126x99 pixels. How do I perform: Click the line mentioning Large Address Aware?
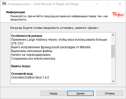[59, 40]
